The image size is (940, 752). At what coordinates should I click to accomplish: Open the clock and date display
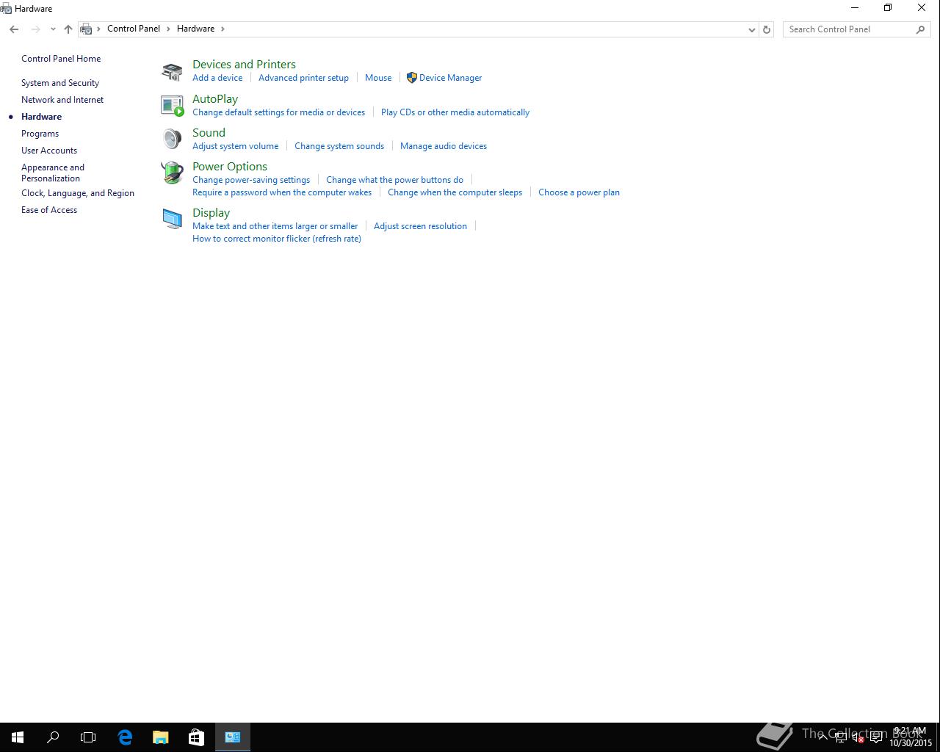911,737
